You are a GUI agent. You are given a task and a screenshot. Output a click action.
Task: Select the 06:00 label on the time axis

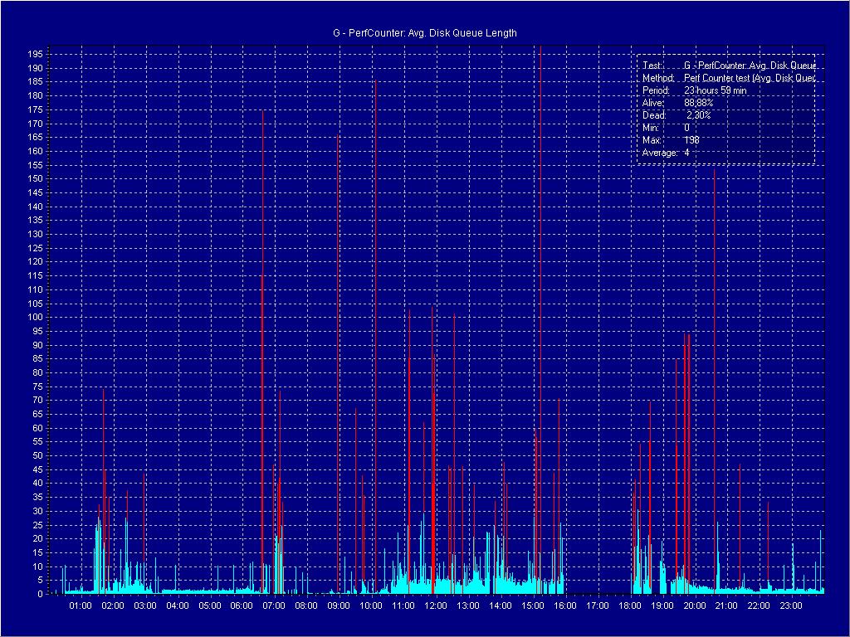(242, 606)
